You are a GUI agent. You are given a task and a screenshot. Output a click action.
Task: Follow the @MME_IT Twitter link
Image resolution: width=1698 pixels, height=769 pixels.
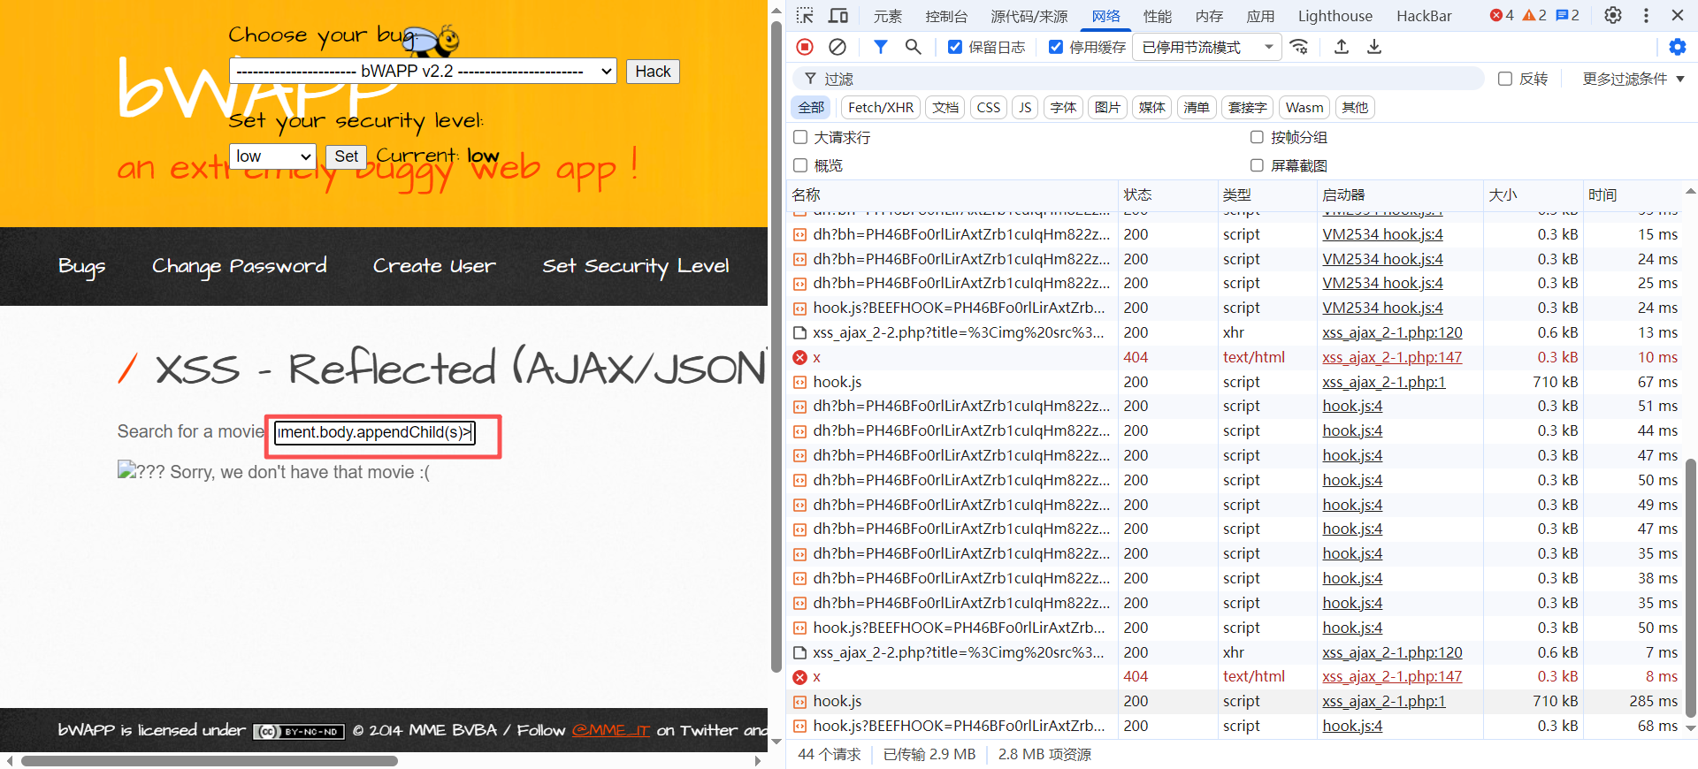(x=611, y=731)
